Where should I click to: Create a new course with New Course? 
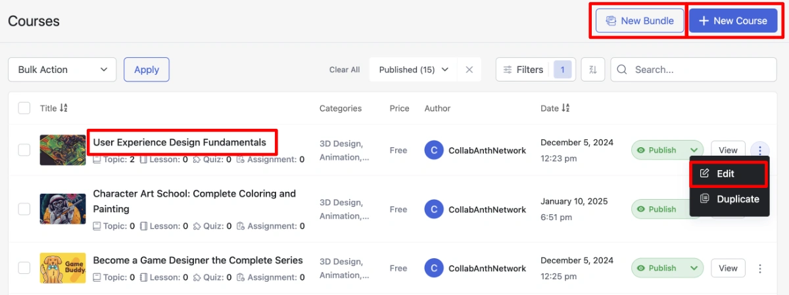tap(733, 21)
